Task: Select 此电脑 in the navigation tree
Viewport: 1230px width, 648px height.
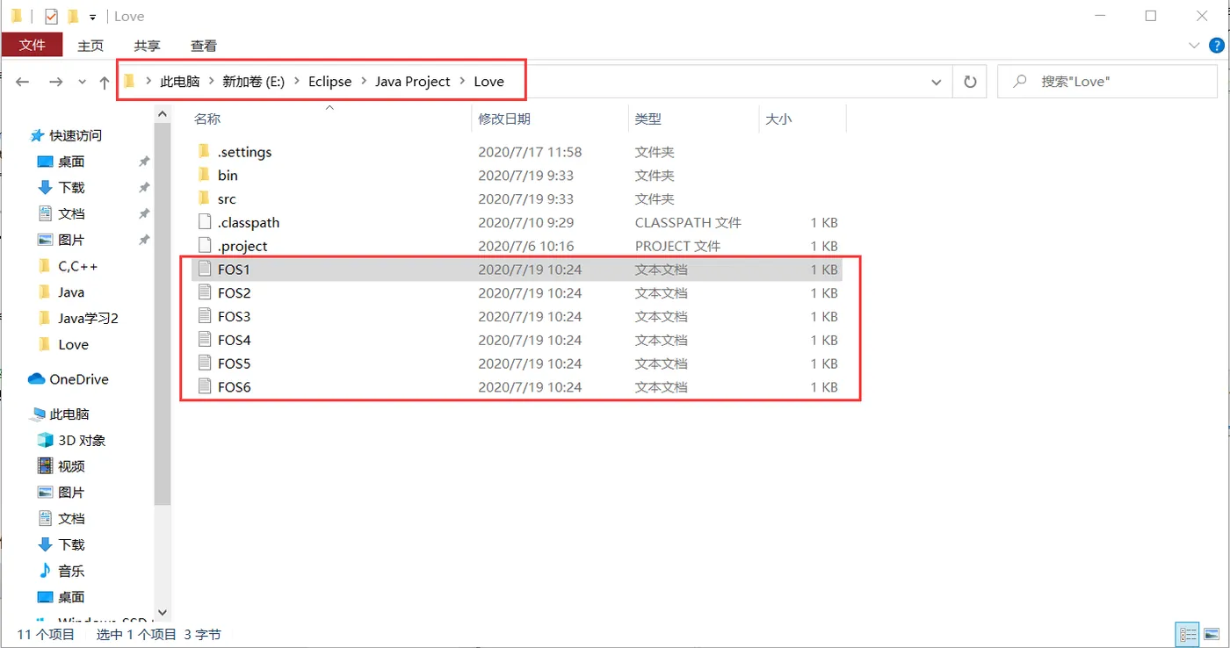Action: click(x=69, y=414)
